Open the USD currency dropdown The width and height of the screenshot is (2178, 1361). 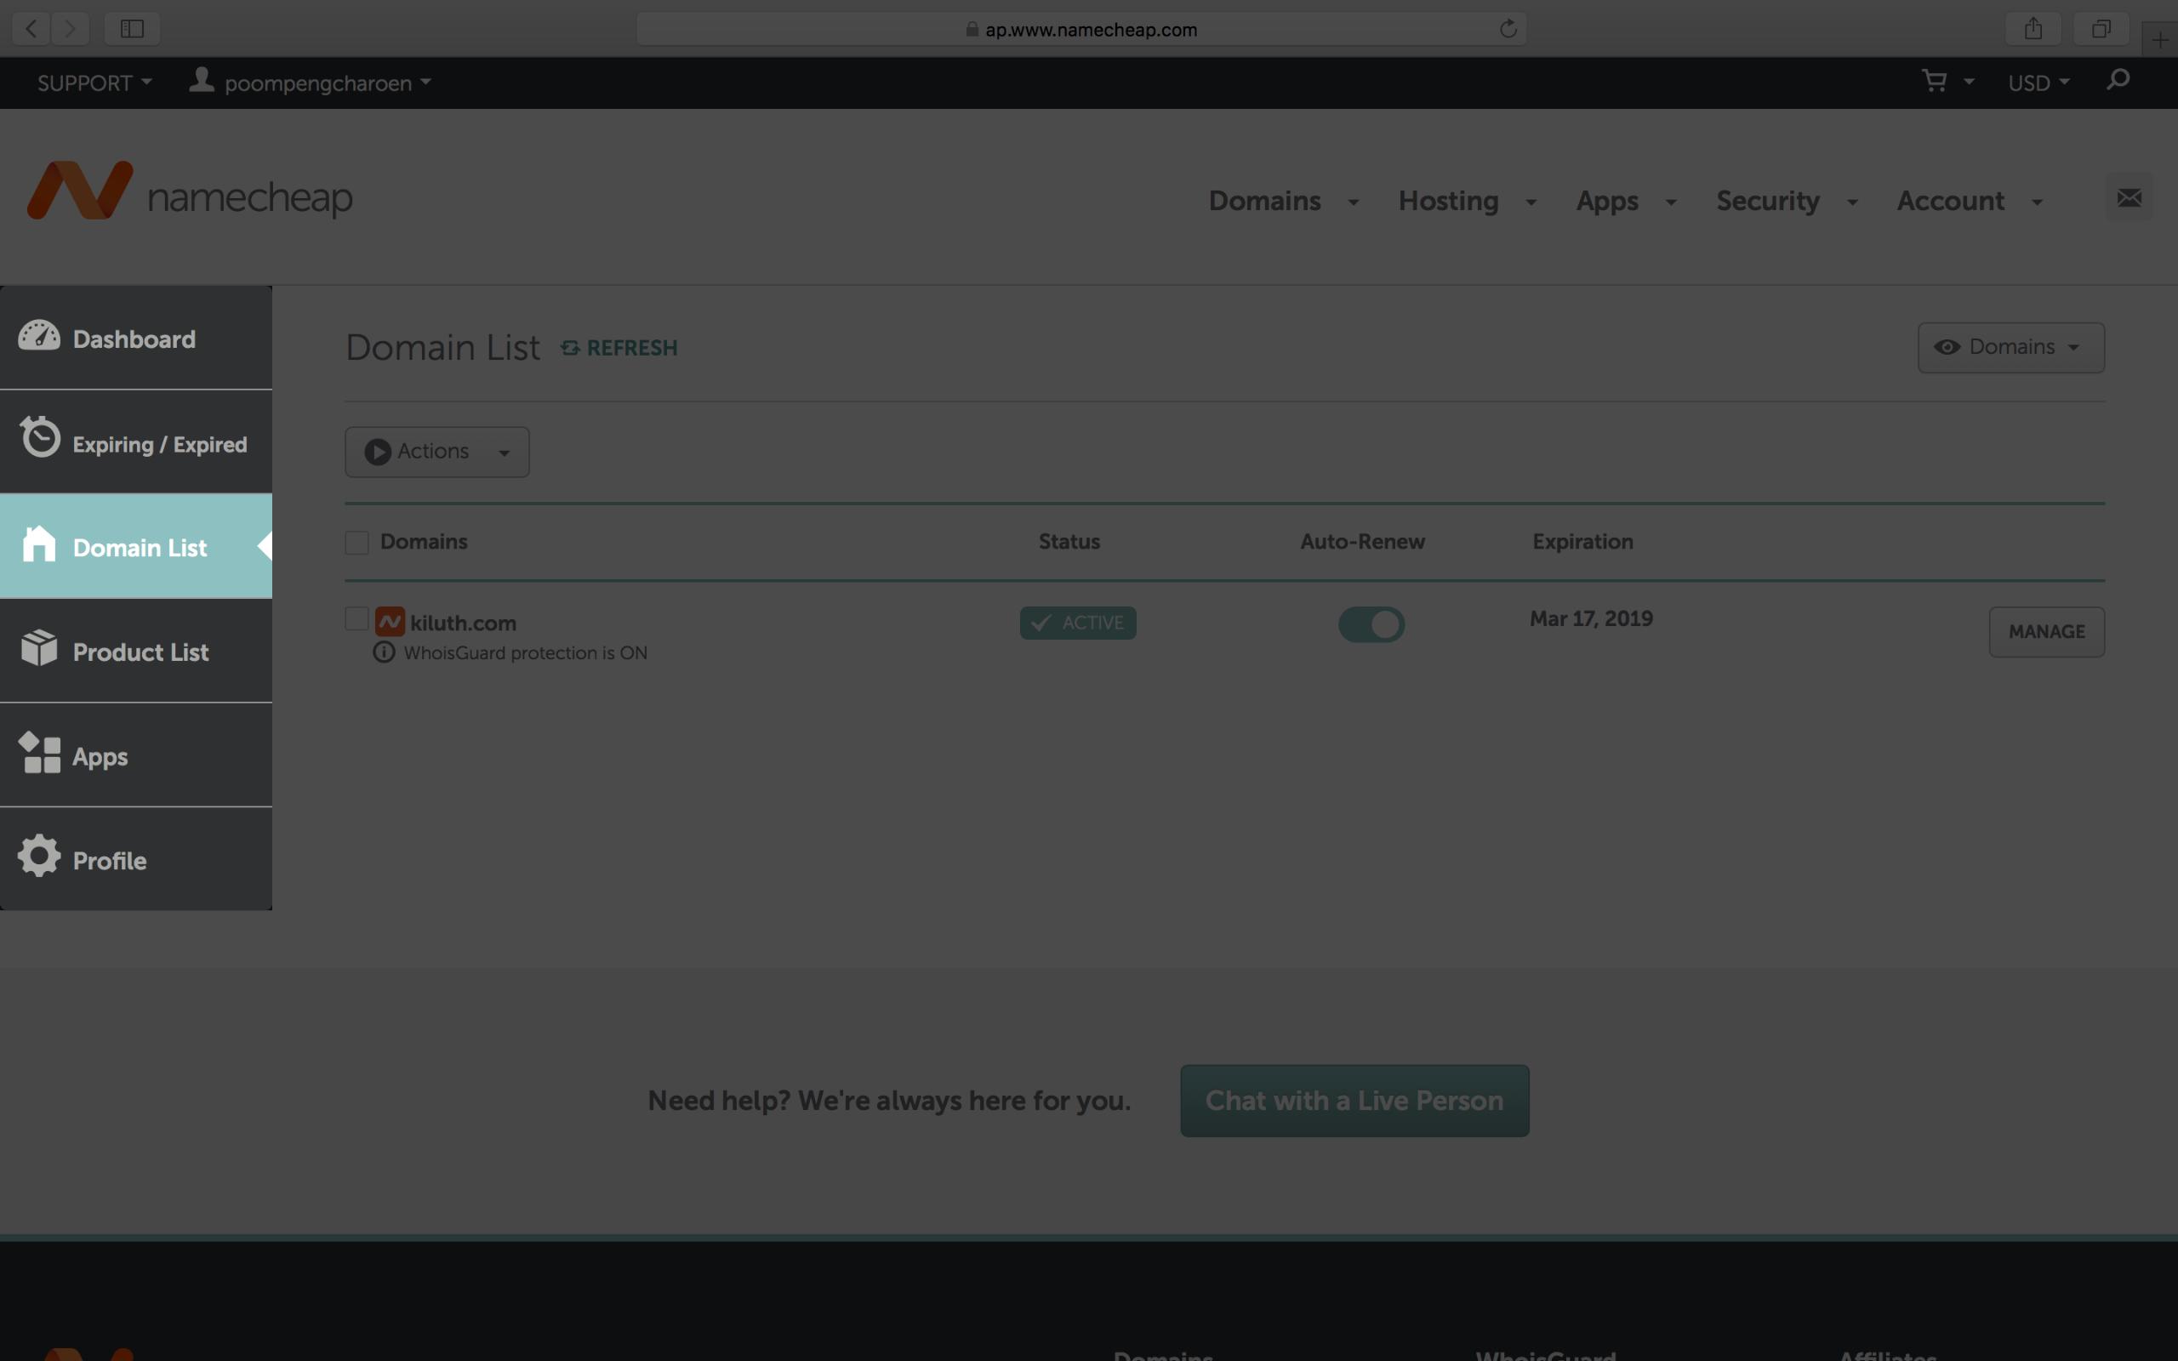tap(2038, 83)
